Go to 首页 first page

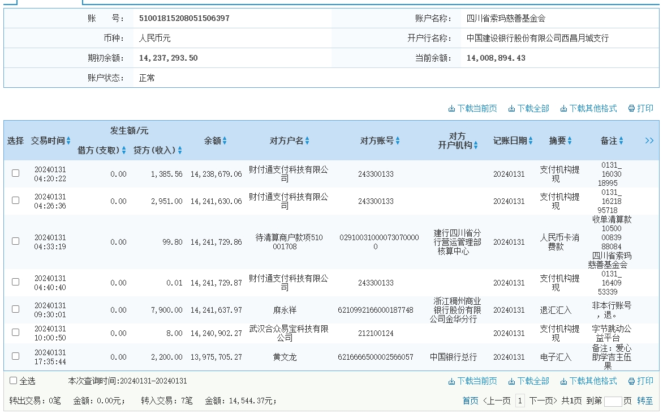pos(470,401)
